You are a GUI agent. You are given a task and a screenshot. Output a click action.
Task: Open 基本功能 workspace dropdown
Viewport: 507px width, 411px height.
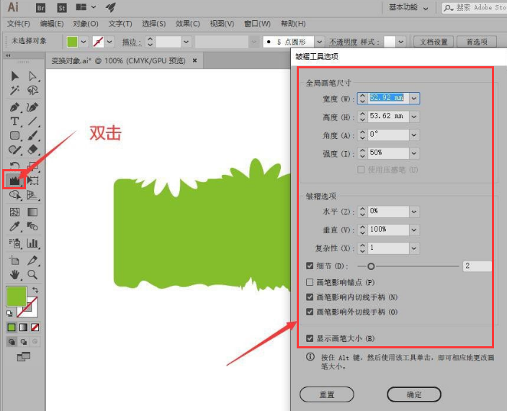[408, 7]
